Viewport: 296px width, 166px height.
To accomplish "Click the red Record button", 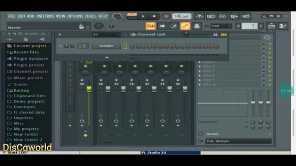I will click(x=166, y=17).
